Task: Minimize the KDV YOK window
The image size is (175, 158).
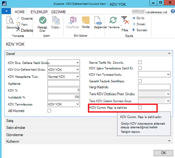Action: click(x=153, y=3)
